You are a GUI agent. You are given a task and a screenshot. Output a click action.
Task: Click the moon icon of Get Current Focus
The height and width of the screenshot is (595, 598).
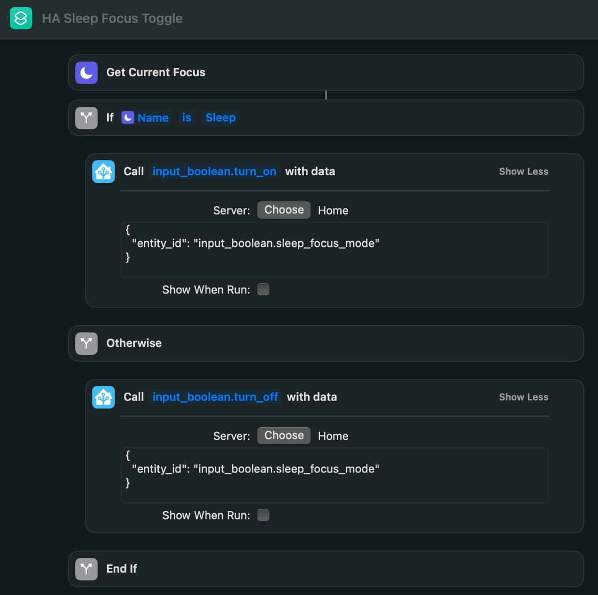pos(86,72)
